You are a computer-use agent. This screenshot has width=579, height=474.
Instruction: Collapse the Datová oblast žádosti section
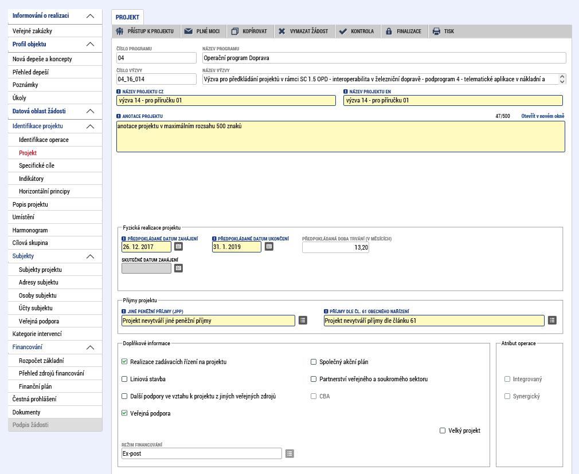(x=90, y=111)
